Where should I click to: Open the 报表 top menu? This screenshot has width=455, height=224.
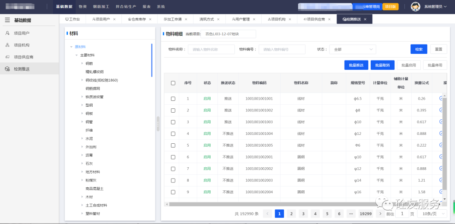pyautogui.click(x=147, y=7)
